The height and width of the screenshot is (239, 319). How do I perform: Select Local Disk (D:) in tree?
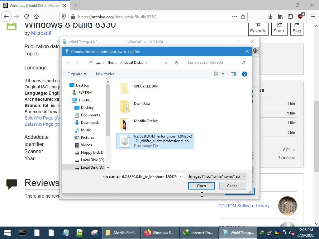[x=92, y=167]
